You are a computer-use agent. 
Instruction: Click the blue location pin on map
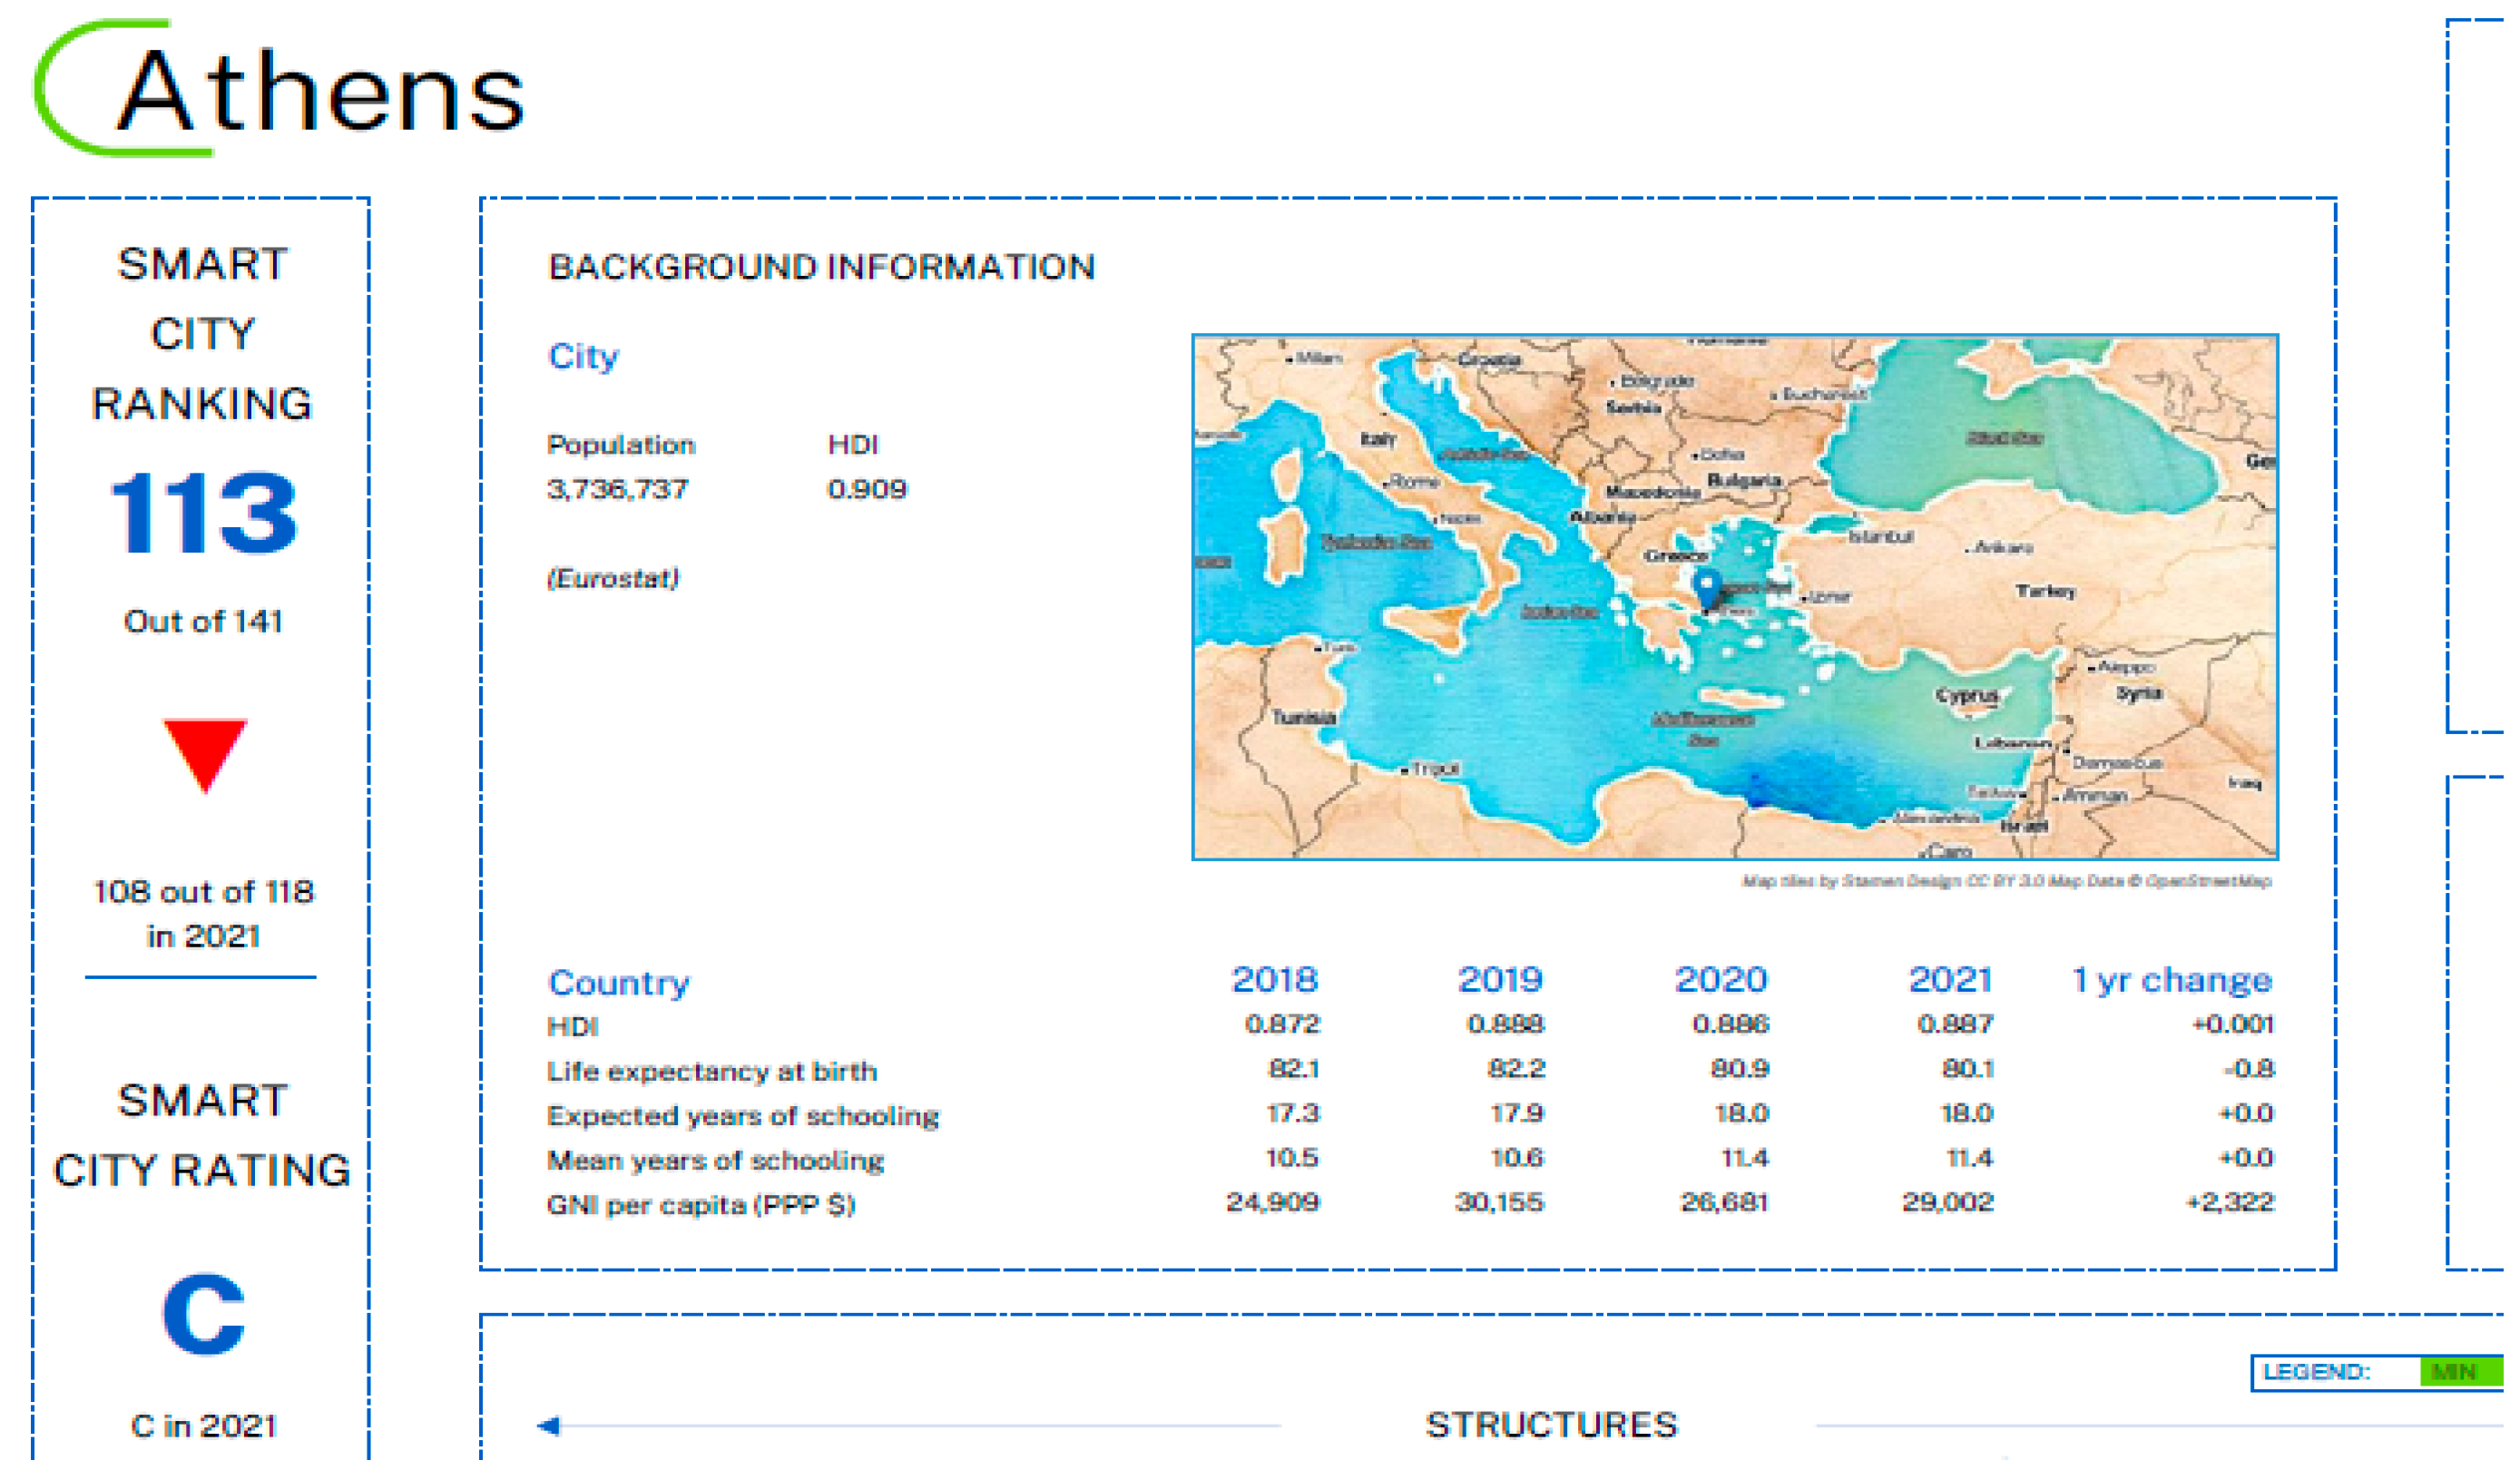[x=1708, y=586]
